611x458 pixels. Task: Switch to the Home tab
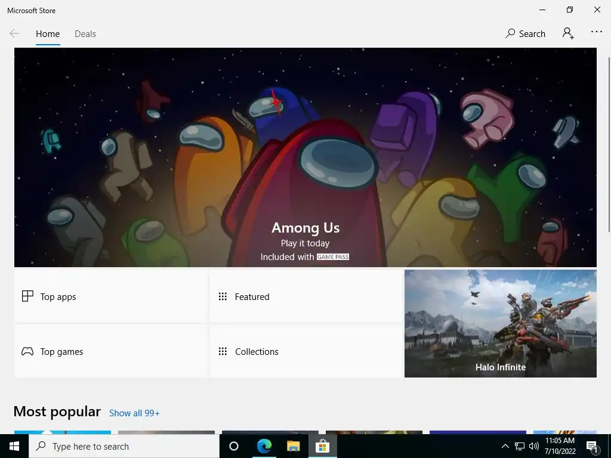point(48,34)
